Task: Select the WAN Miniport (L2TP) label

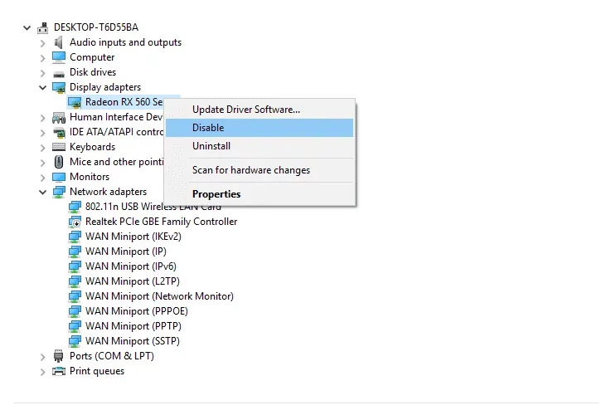Action: point(133,281)
